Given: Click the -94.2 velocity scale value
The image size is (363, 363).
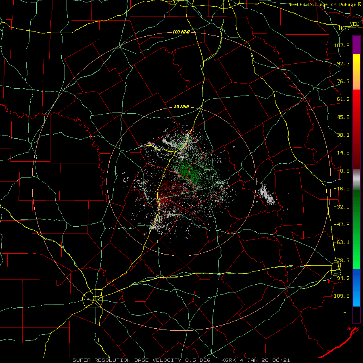Looking at the screenshot, I should 342,278.
